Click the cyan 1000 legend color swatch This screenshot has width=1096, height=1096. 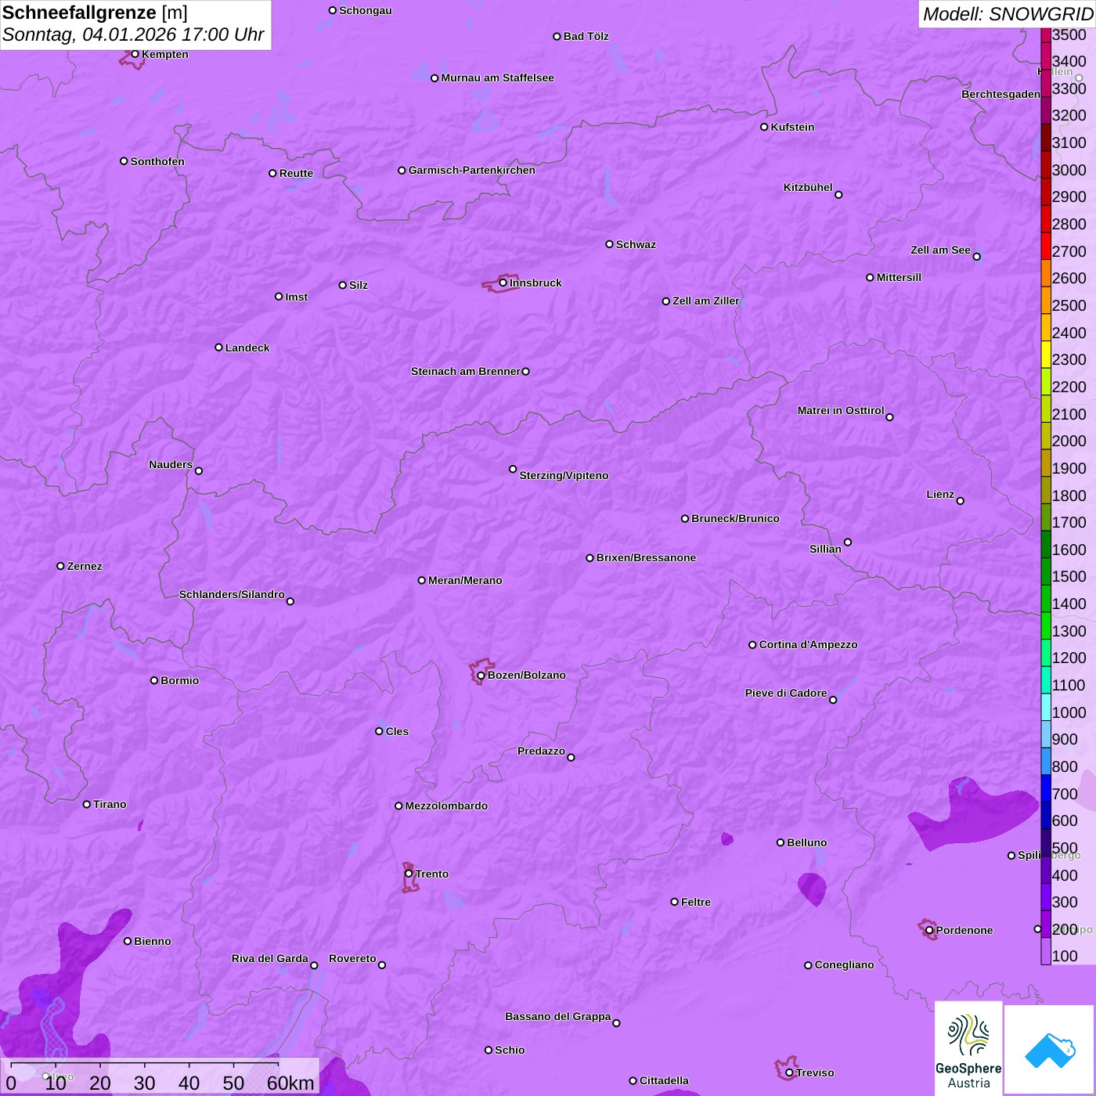pos(1046,706)
